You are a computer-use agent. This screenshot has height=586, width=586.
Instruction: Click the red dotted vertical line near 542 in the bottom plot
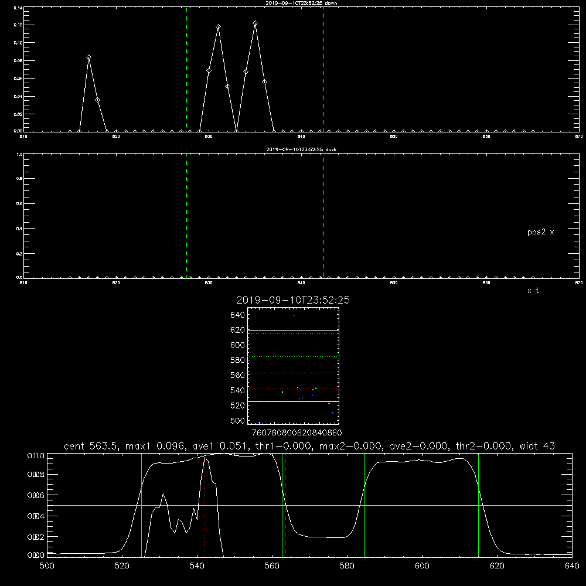point(205,506)
